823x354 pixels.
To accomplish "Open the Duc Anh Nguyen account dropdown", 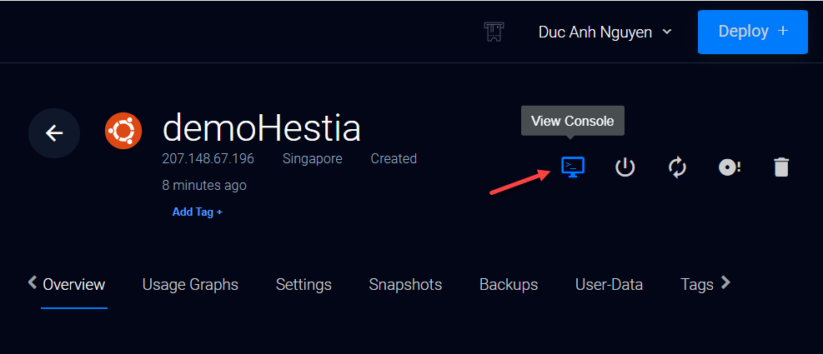I will tap(605, 32).
